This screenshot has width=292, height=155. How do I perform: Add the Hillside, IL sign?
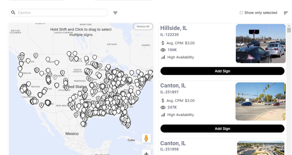[222, 71]
